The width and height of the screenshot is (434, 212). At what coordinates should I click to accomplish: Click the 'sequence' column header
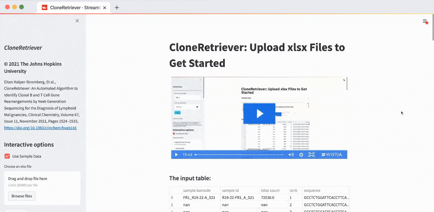[312, 190]
